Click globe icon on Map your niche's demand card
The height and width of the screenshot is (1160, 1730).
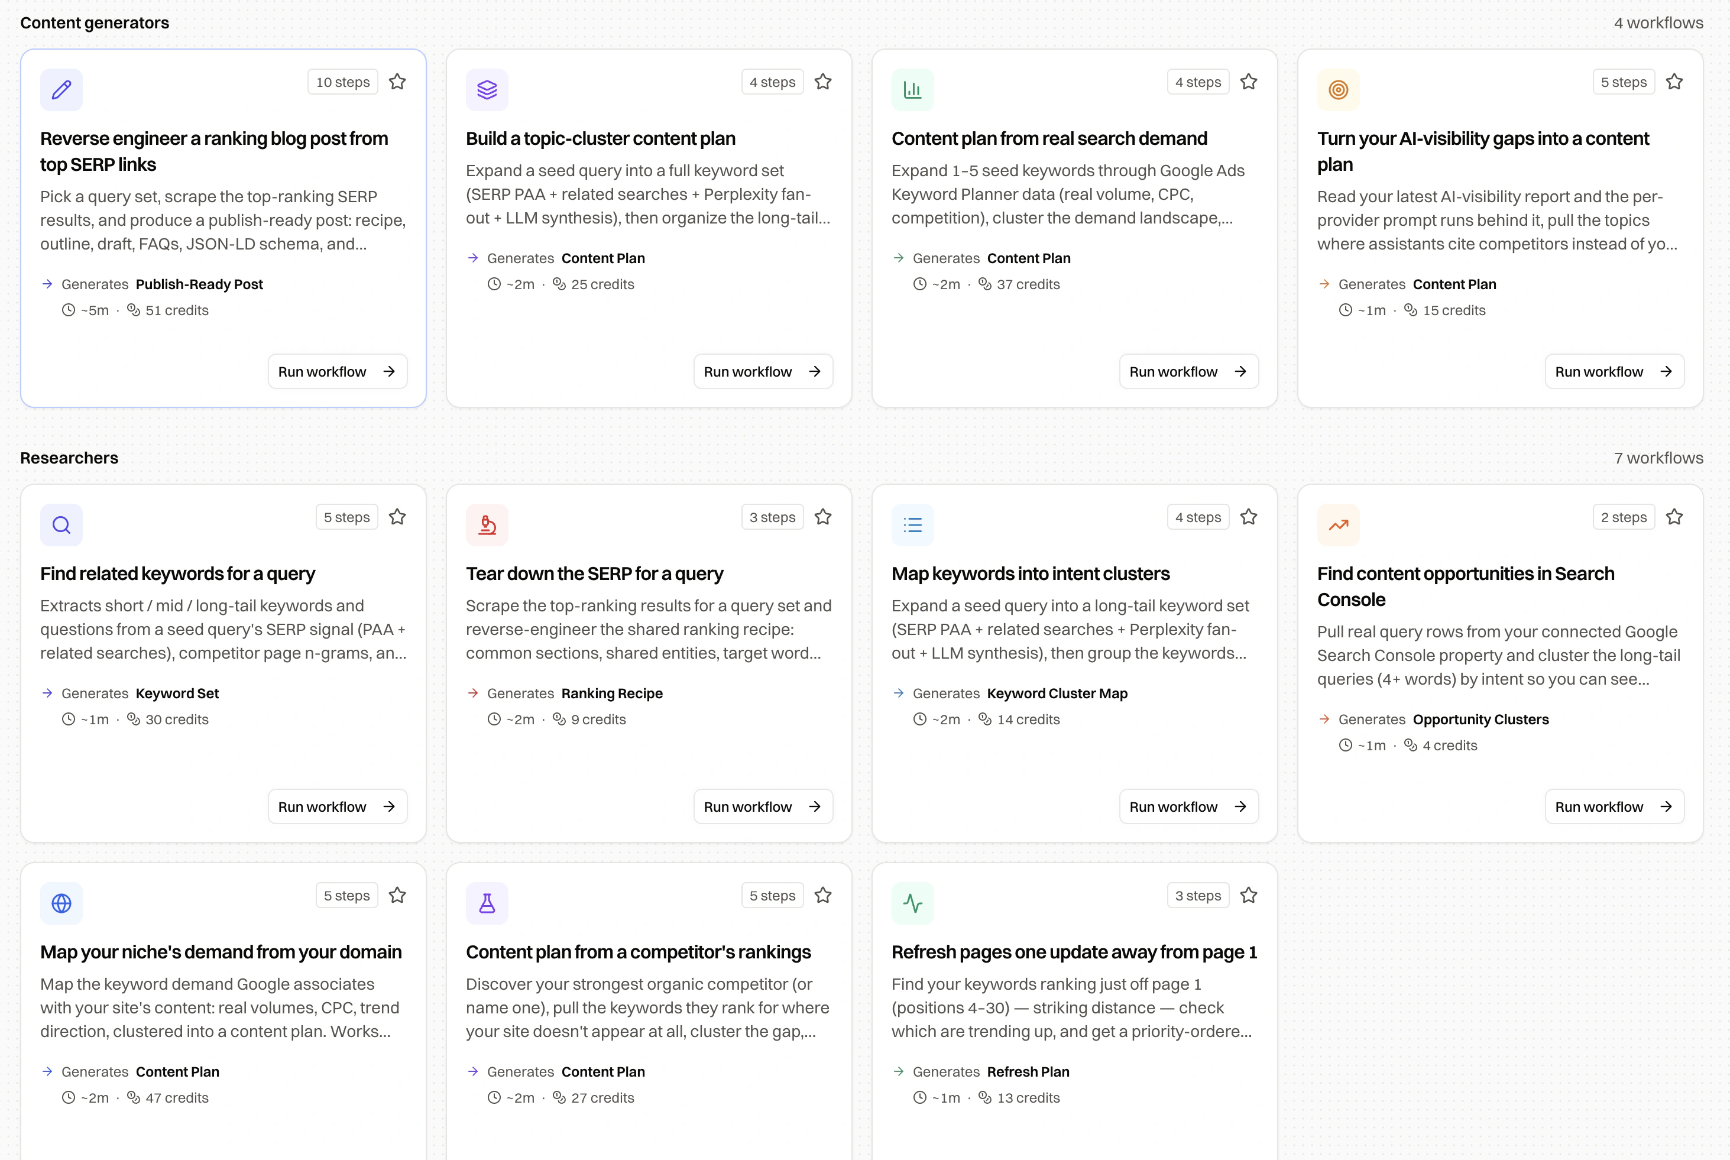pos(61,903)
